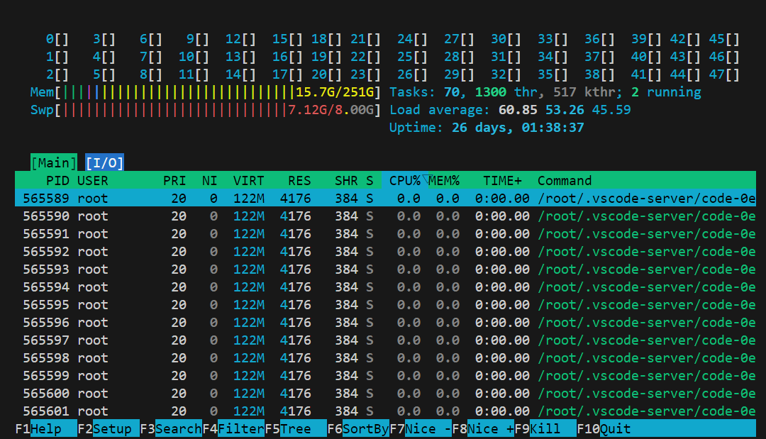This screenshot has width=766, height=439.
Task: Select the process row with PID 565590
Action: (385, 216)
